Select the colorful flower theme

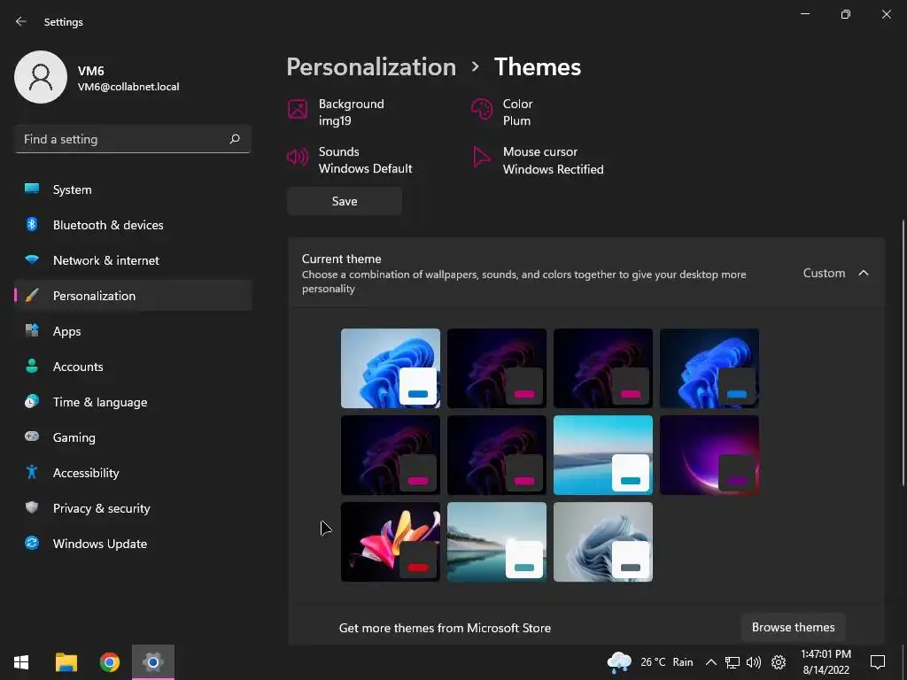tap(391, 542)
